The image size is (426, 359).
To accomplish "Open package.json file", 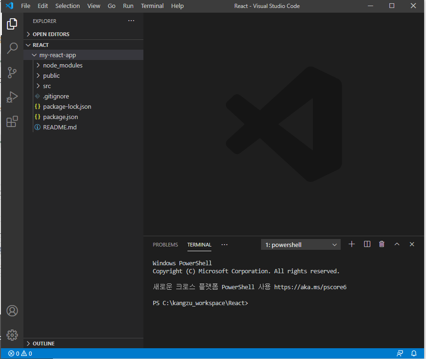I will (x=83, y=117).
